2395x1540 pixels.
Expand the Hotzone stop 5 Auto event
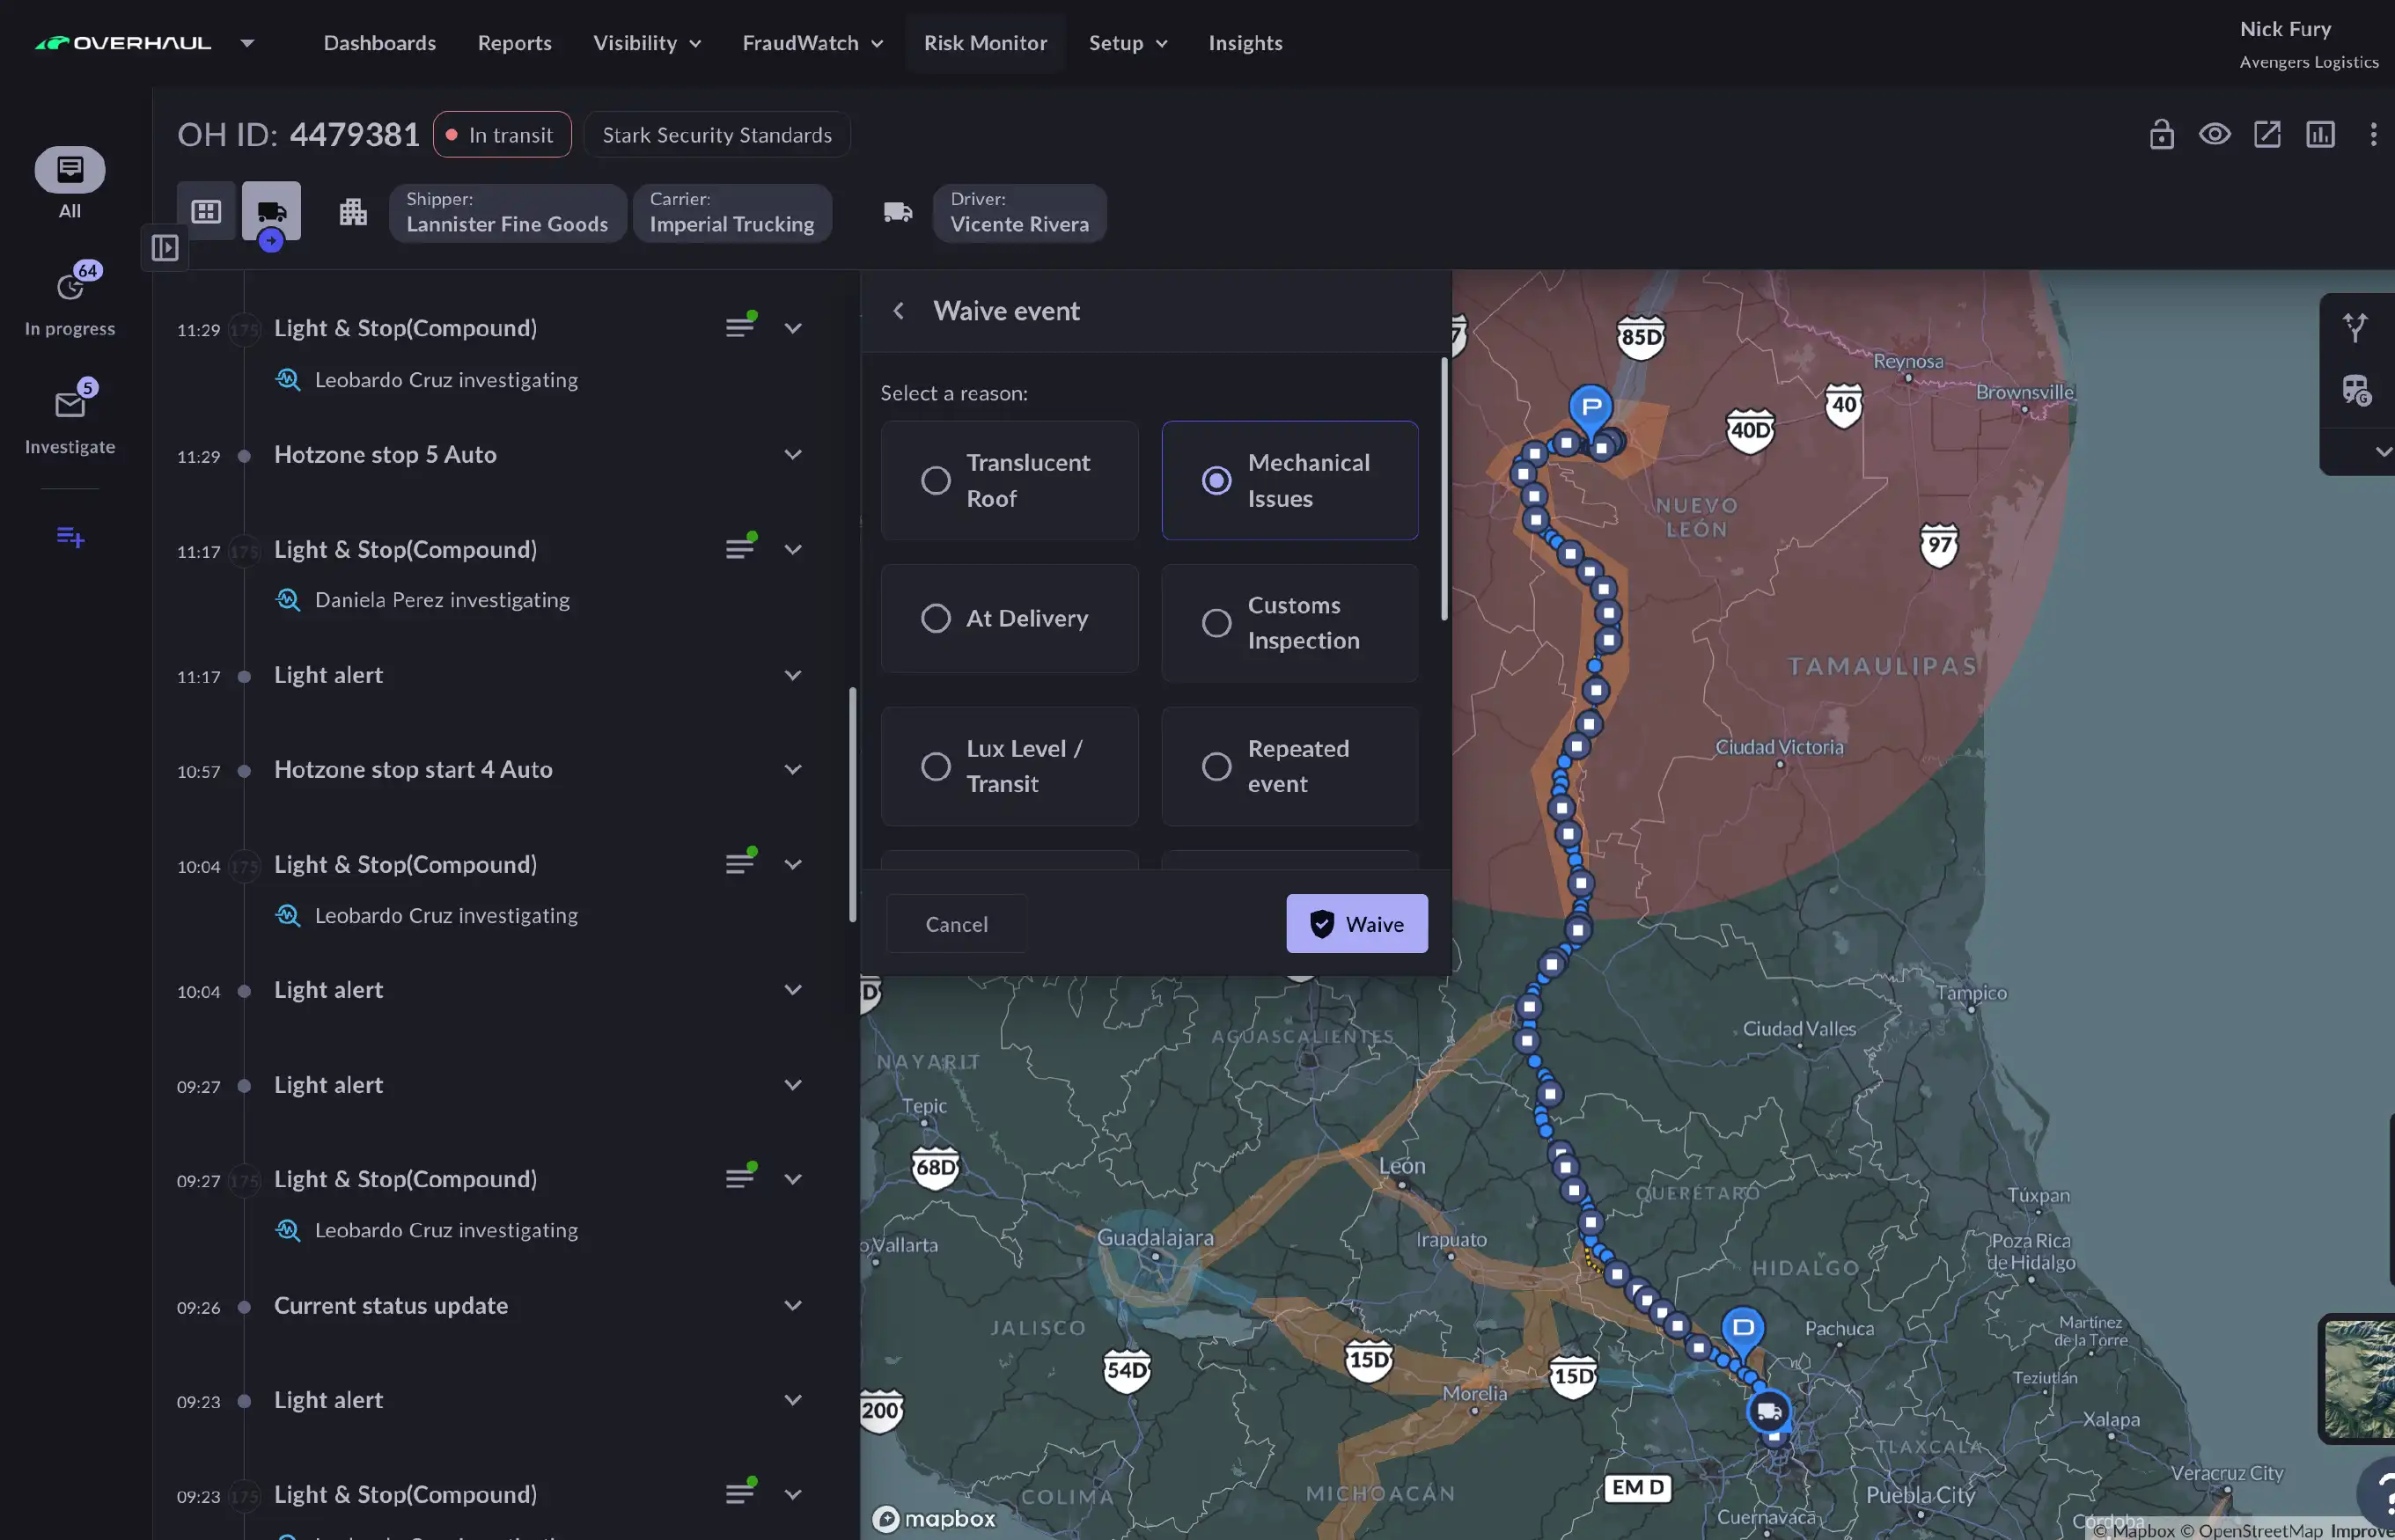[x=793, y=455]
